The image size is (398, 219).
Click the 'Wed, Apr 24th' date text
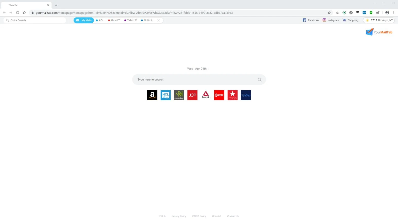coord(197,69)
